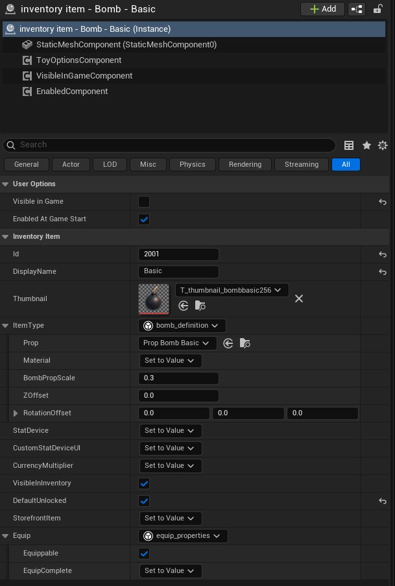Click first RotationOffset value field
Image resolution: width=395 pixels, height=586 pixels.
pos(174,413)
